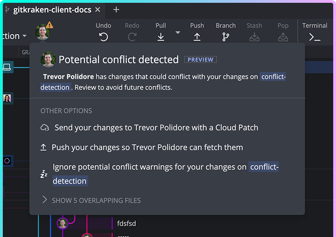The width and height of the screenshot is (336, 237).
Task: Open the Terminal panel
Action: click(x=315, y=37)
